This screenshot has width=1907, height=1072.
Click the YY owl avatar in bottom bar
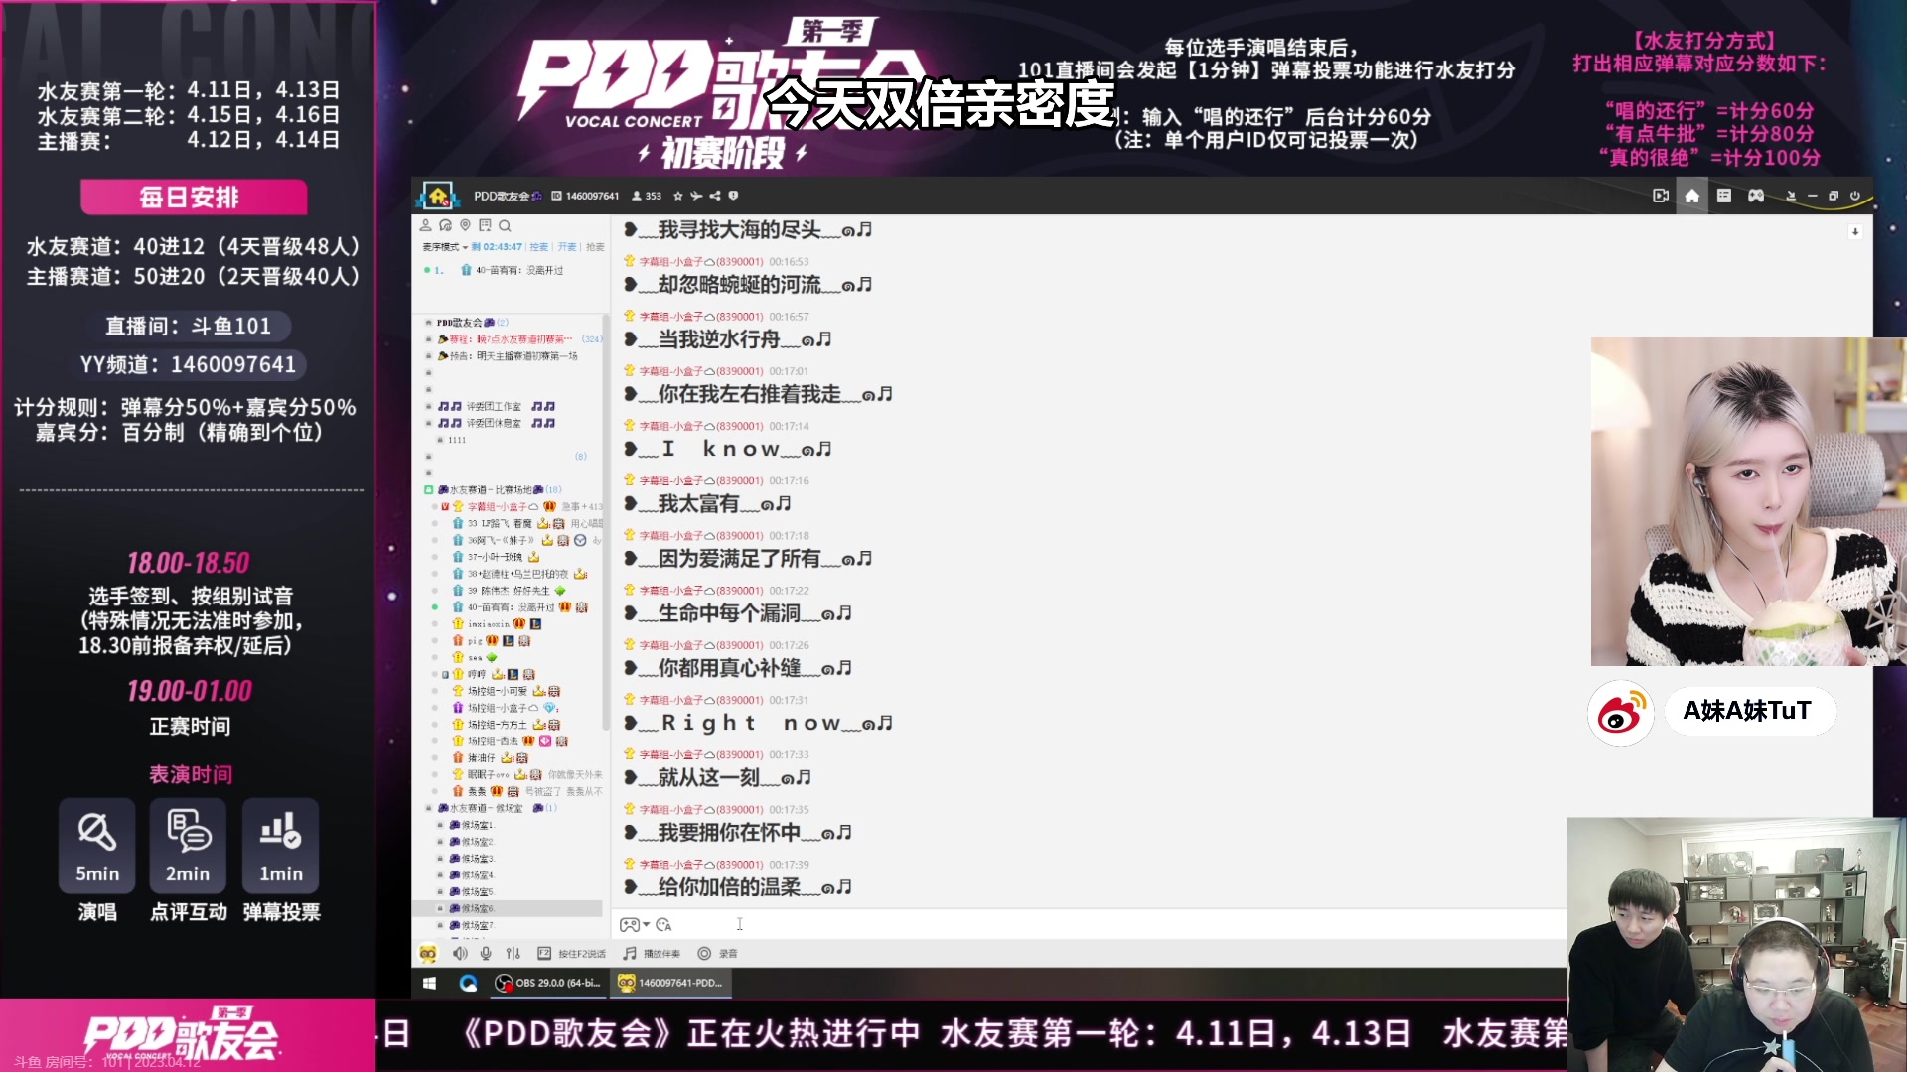click(428, 954)
